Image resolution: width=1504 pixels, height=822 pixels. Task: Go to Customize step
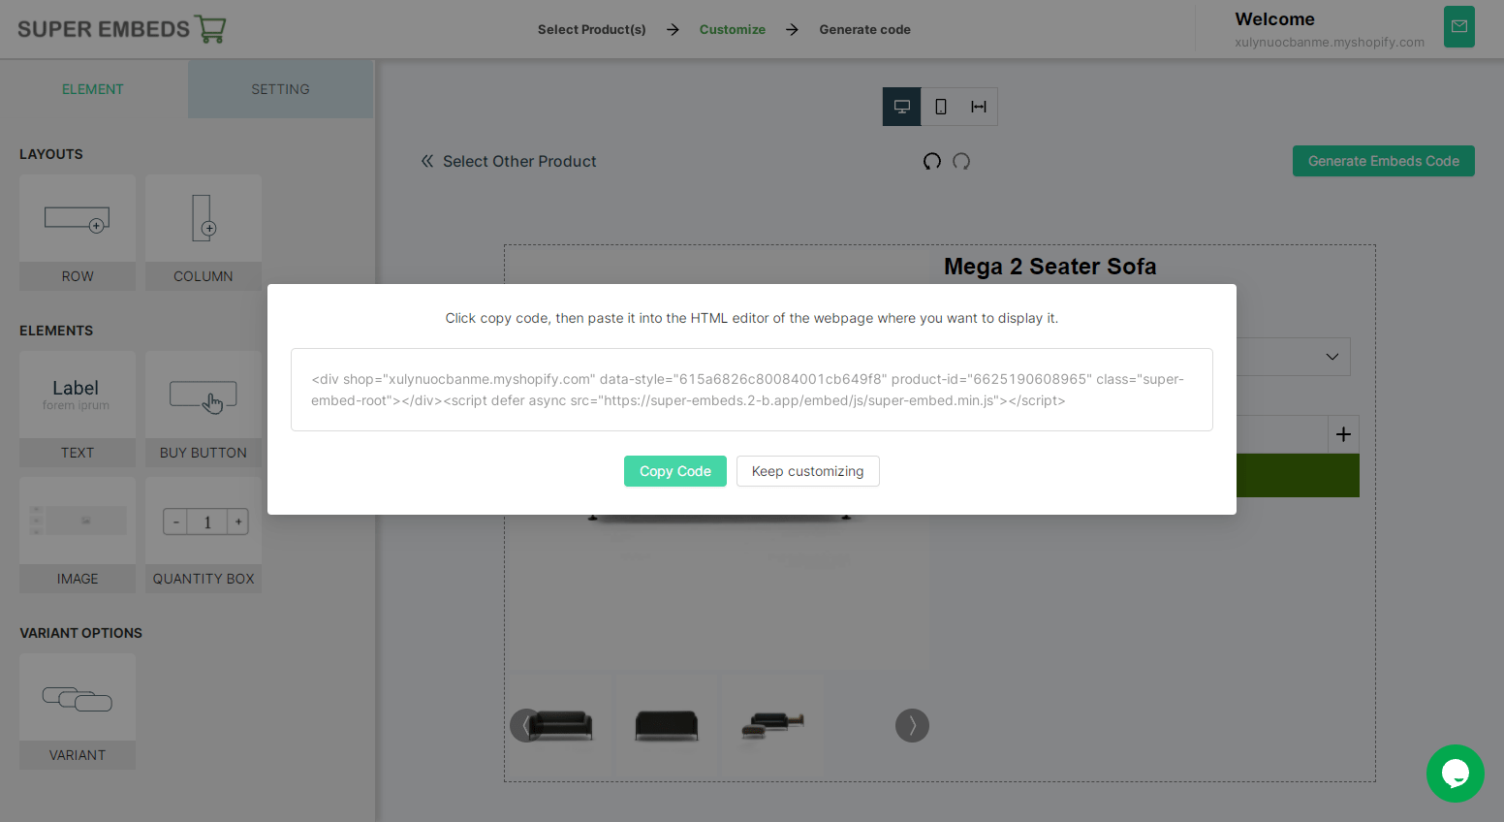click(733, 29)
